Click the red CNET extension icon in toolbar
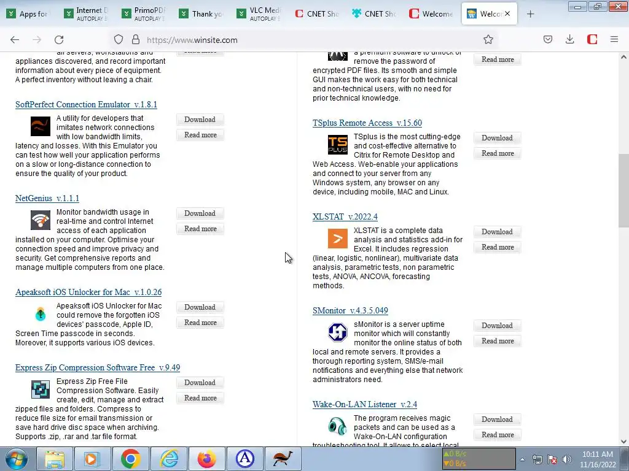 pos(592,40)
